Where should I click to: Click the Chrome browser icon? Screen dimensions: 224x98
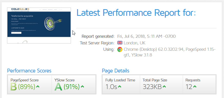pos(120,50)
